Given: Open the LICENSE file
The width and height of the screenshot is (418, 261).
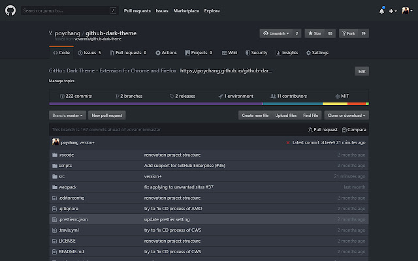Looking at the screenshot, I should (67, 241).
